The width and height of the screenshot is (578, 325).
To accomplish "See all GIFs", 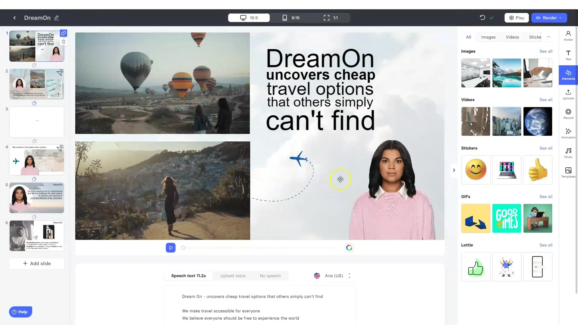I will 545,197.
